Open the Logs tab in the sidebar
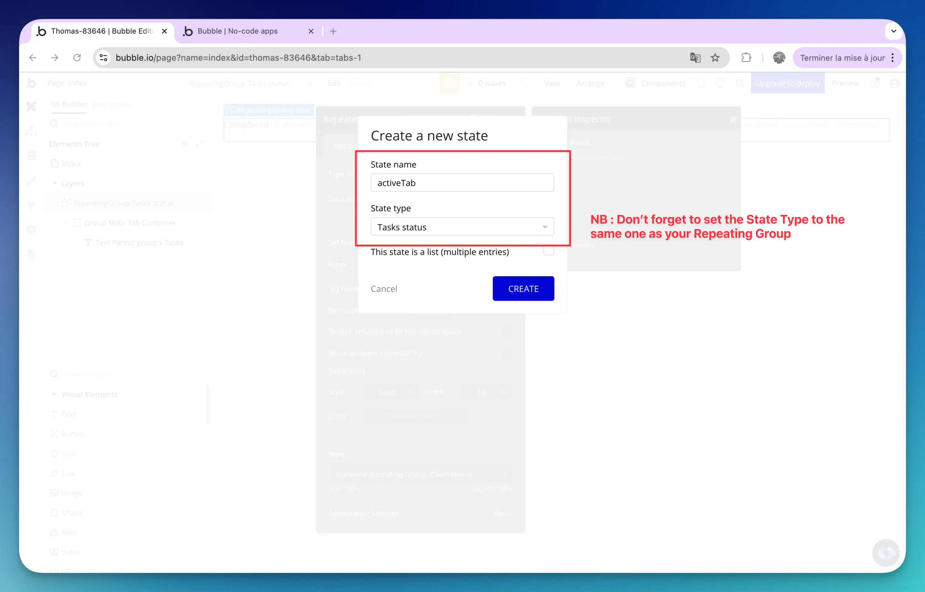 pyautogui.click(x=31, y=254)
